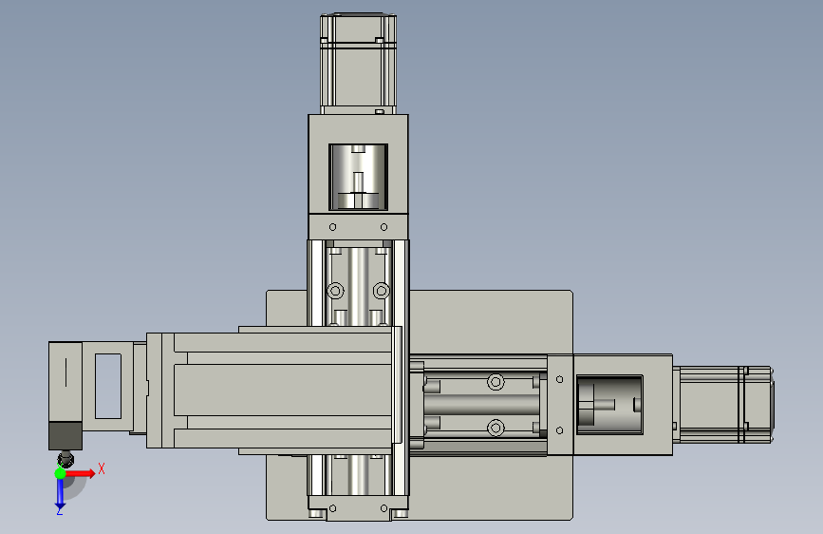
Task: Pick the wide horizontal slide table cover
Action: coord(273,391)
